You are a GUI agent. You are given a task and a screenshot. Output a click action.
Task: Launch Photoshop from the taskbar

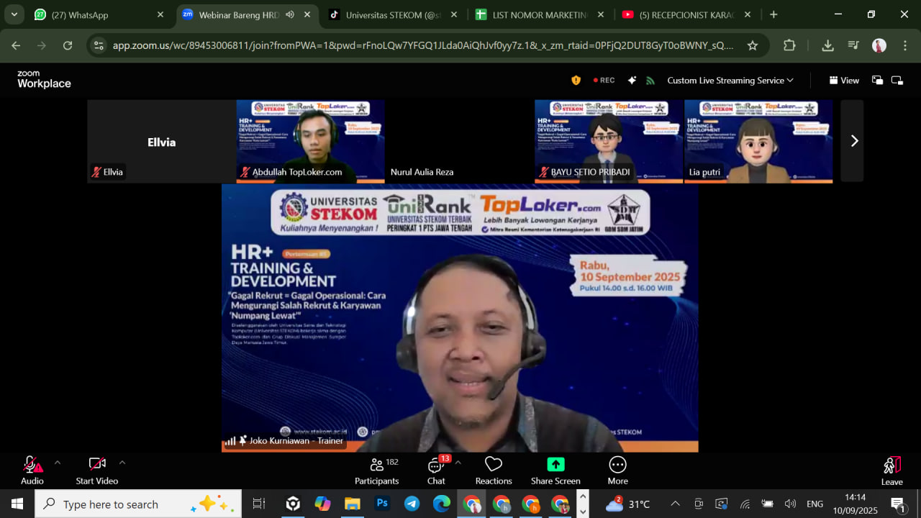[382, 504]
